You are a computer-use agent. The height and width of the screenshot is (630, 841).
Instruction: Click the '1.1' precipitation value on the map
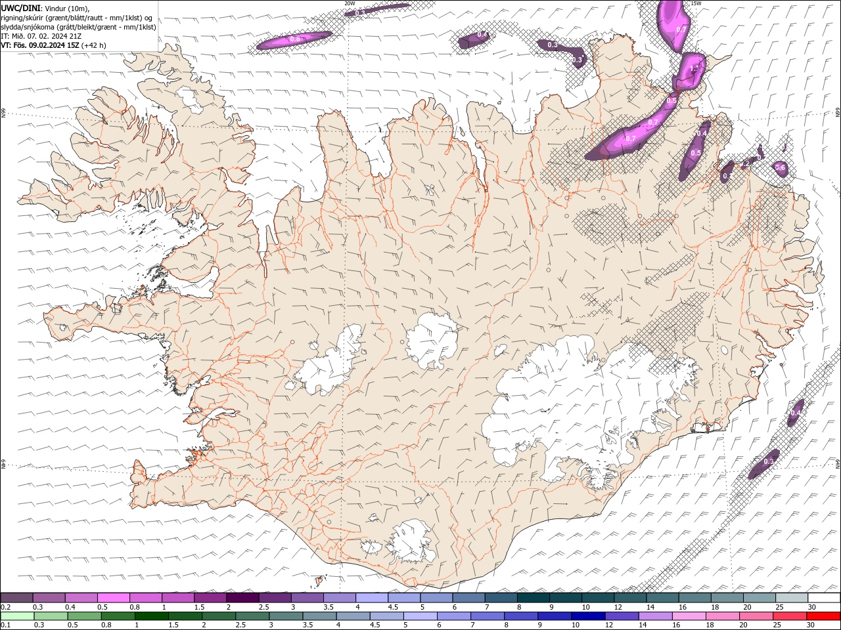pos(695,68)
